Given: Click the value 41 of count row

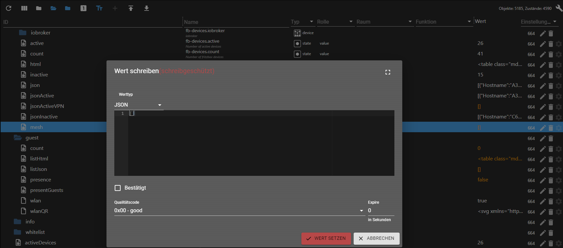Looking at the screenshot, I should click(481, 54).
